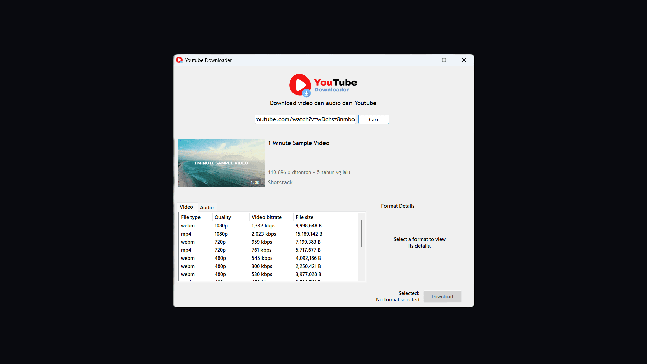647x364 pixels.
Task: Minimize the Youtube Downloader window
Action: [425, 60]
